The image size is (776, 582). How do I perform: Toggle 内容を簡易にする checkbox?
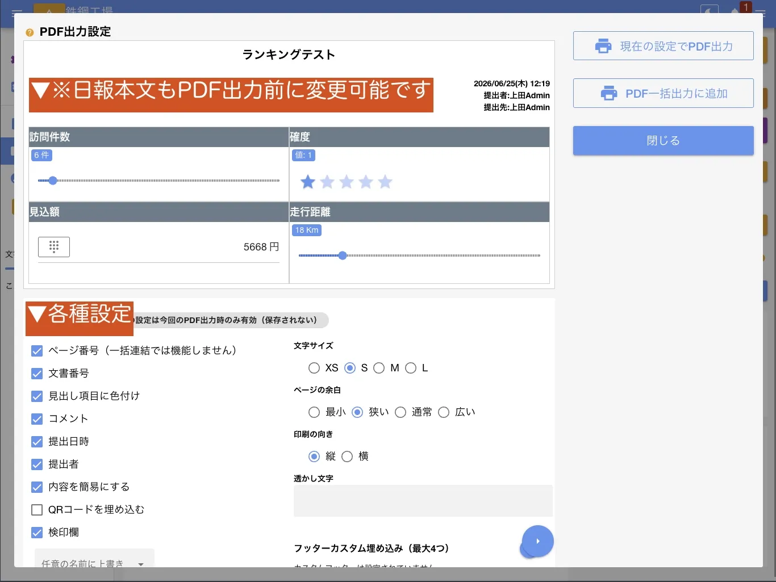click(37, 487)
